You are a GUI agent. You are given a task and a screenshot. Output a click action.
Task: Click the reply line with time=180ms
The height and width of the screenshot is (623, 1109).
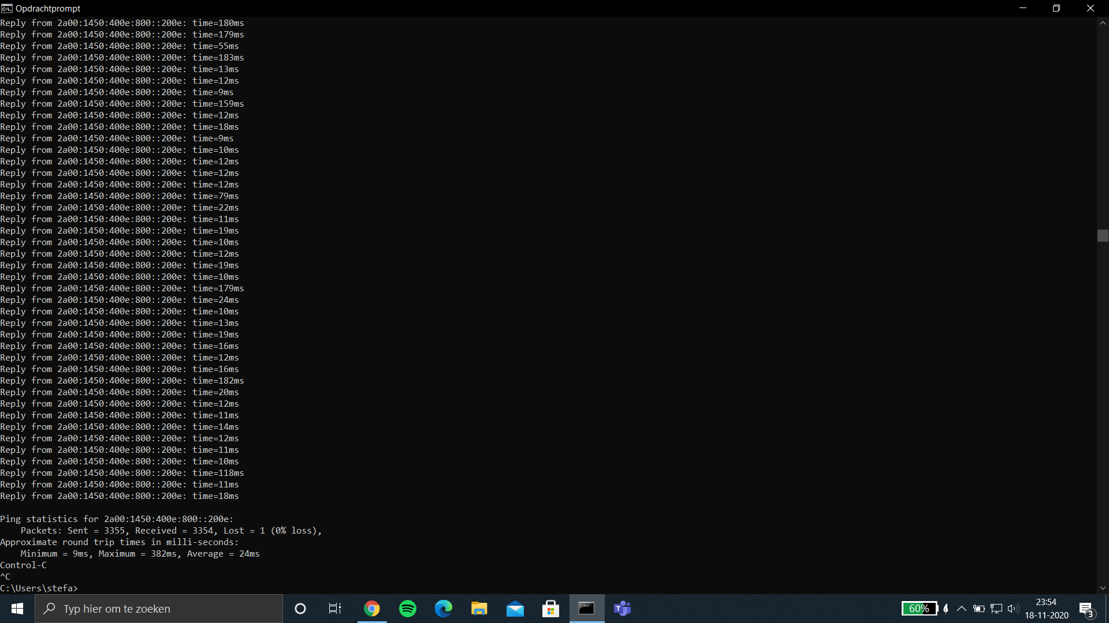[x=122, y=23]
